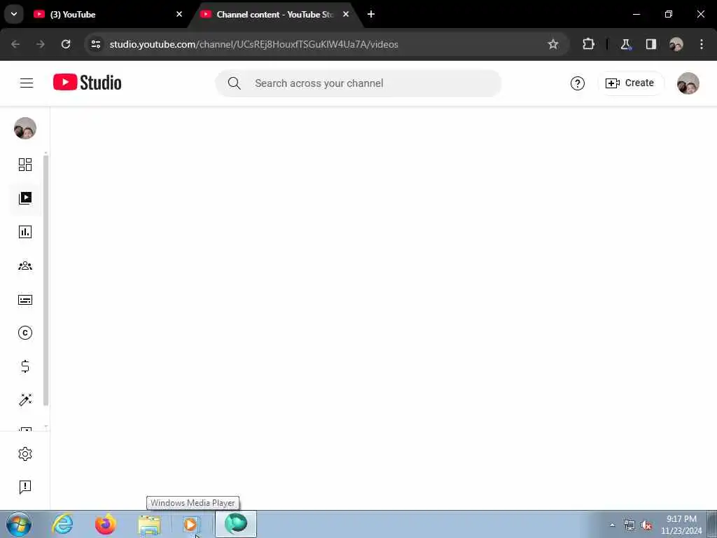The width and height of the screenshot is (717, 538).
Task: Click the Send feedback icon
Action: [x=25, y=488]
